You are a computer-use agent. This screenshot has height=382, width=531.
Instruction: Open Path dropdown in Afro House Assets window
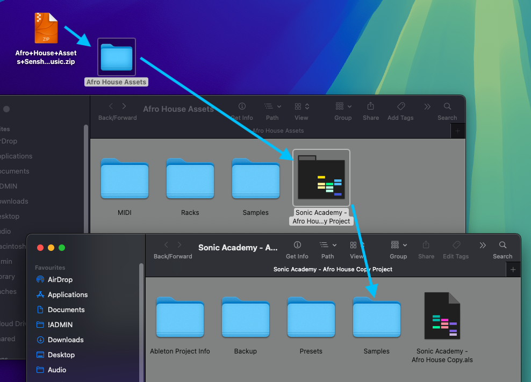click(x=272, y=106)
